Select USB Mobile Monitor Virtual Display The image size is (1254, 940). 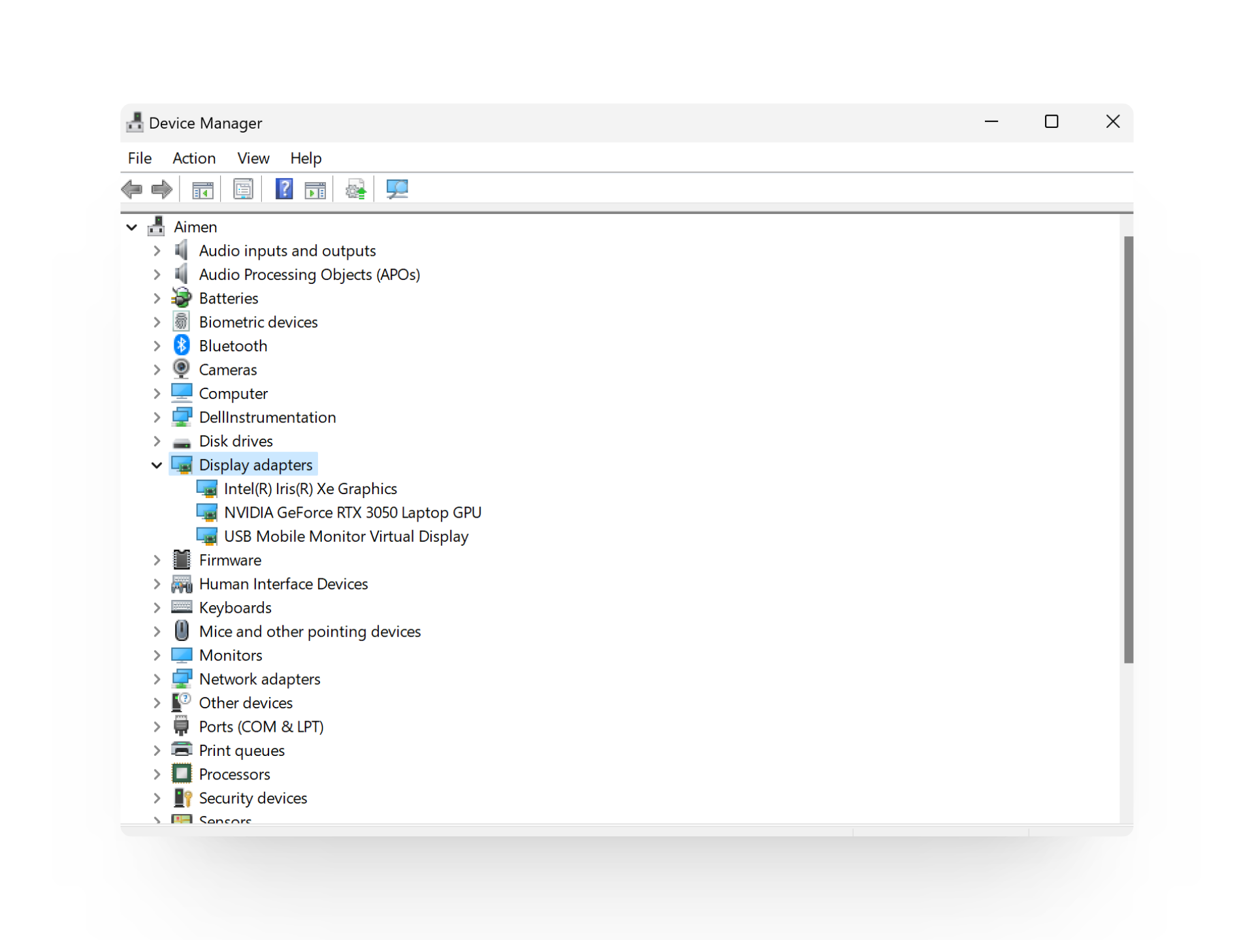[x=346, y=536]
